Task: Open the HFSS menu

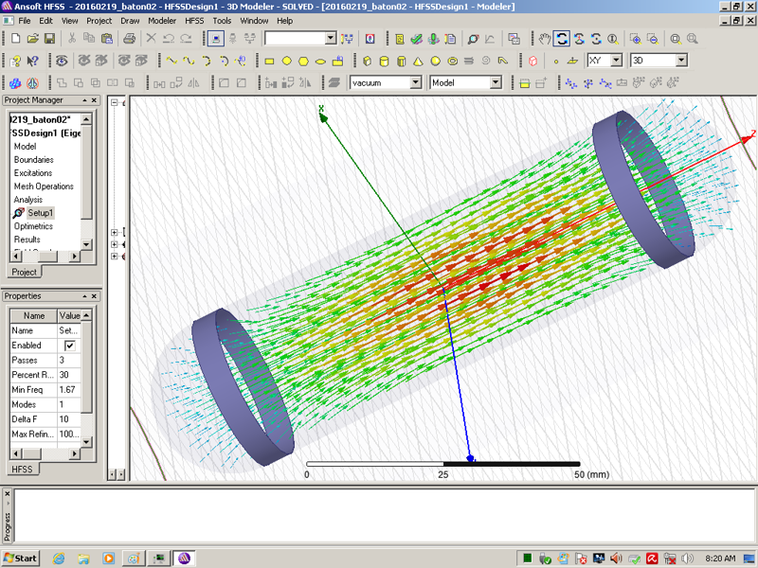Action: pos(193,20)
